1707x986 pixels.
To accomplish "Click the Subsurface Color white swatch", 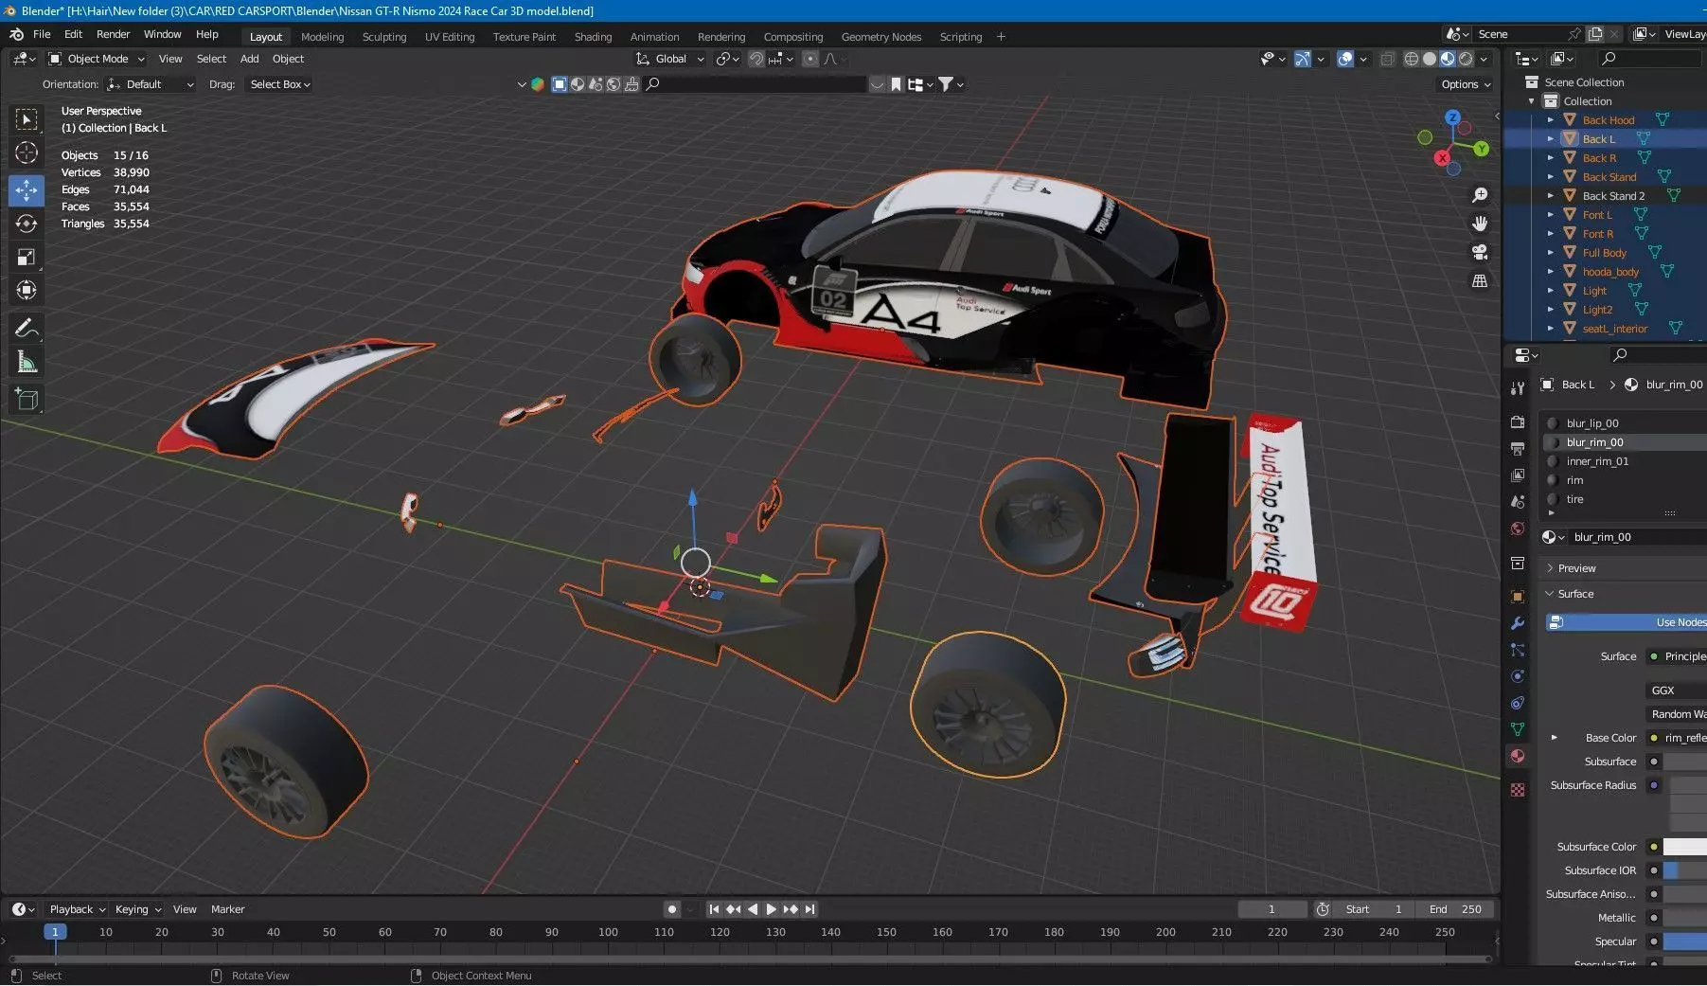I will [x=1684, y=847].
